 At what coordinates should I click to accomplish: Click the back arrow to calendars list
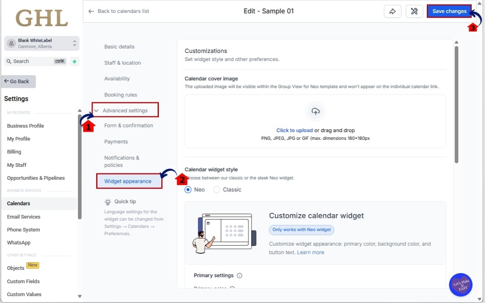[x=91, y=11]
